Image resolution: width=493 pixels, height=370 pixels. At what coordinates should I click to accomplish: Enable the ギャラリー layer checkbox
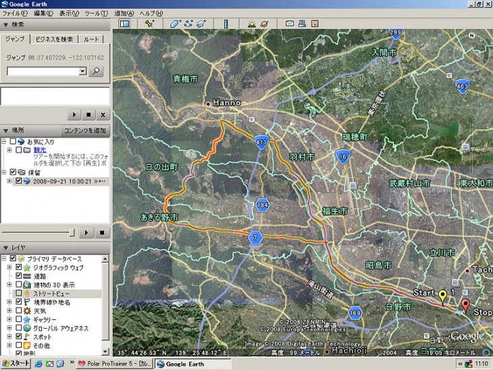[18, 319]
